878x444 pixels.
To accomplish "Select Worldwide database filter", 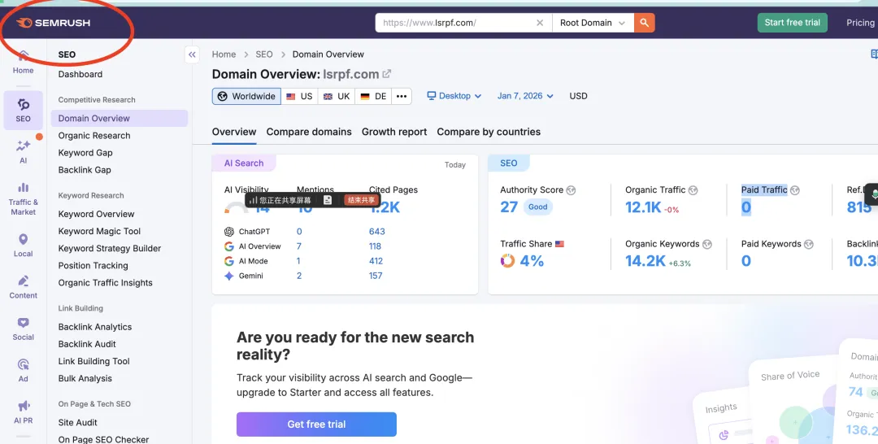I will (246, 96).
